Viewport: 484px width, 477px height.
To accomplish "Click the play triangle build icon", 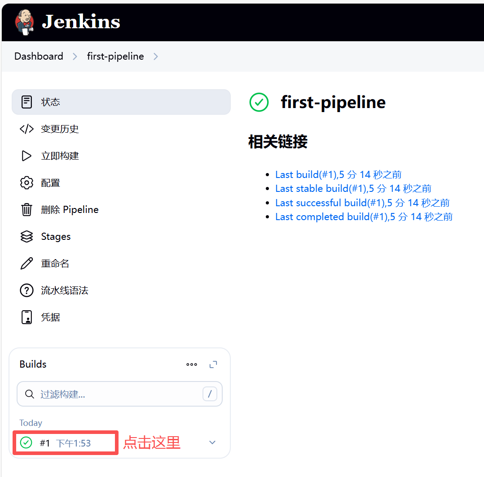I will tap(26, 156).
